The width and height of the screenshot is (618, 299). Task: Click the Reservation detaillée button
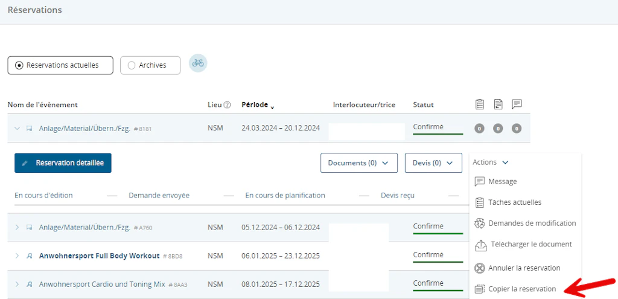63,163
